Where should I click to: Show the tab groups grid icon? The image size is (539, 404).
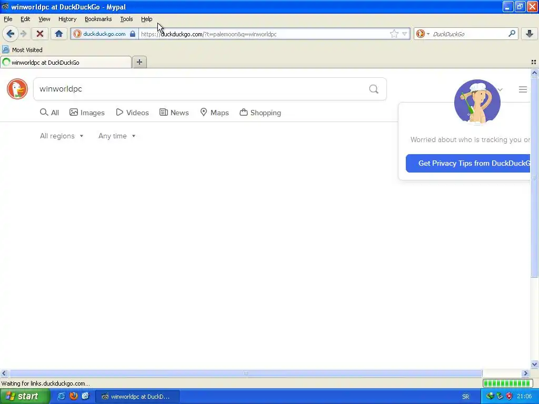click(x=534, y=62)
